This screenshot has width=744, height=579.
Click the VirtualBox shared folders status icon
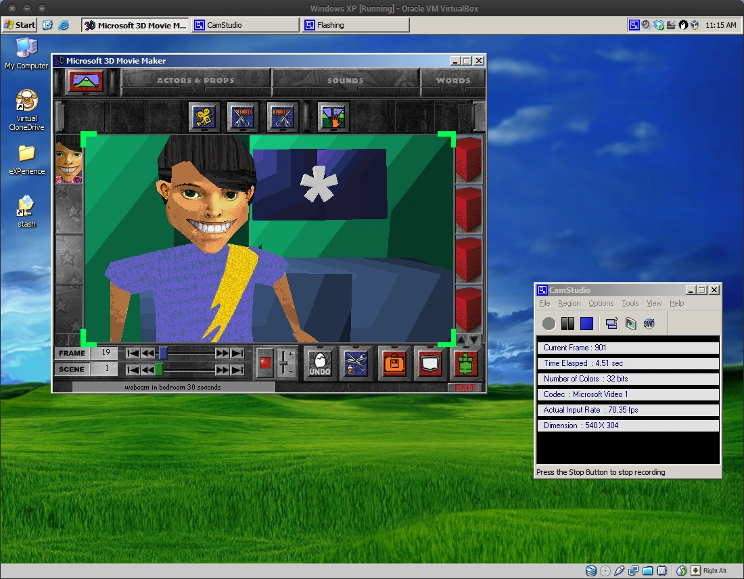(x=648, y=570)
